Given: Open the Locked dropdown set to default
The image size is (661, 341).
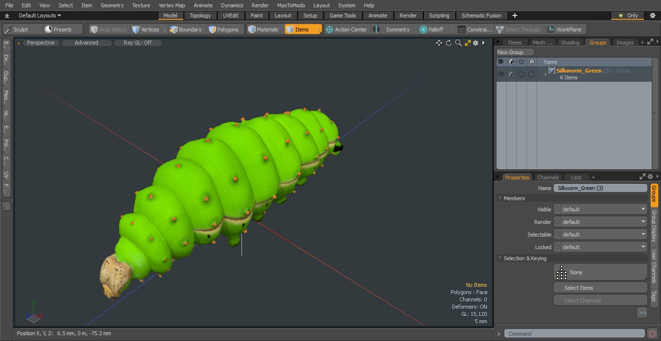Looking at the screenshot, I should coord(604,247).
